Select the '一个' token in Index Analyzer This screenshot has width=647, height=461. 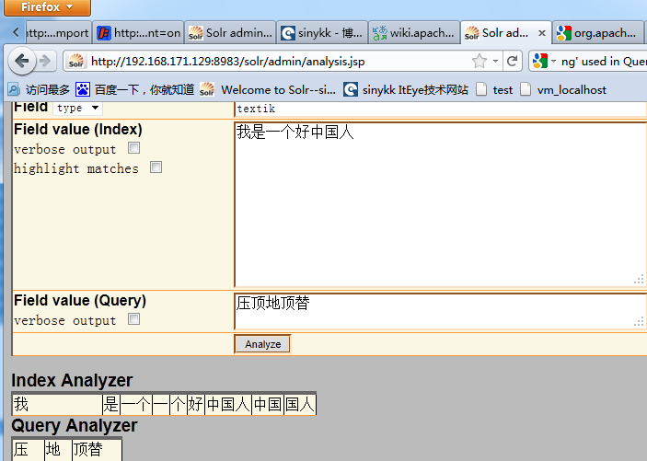point(136,404)
